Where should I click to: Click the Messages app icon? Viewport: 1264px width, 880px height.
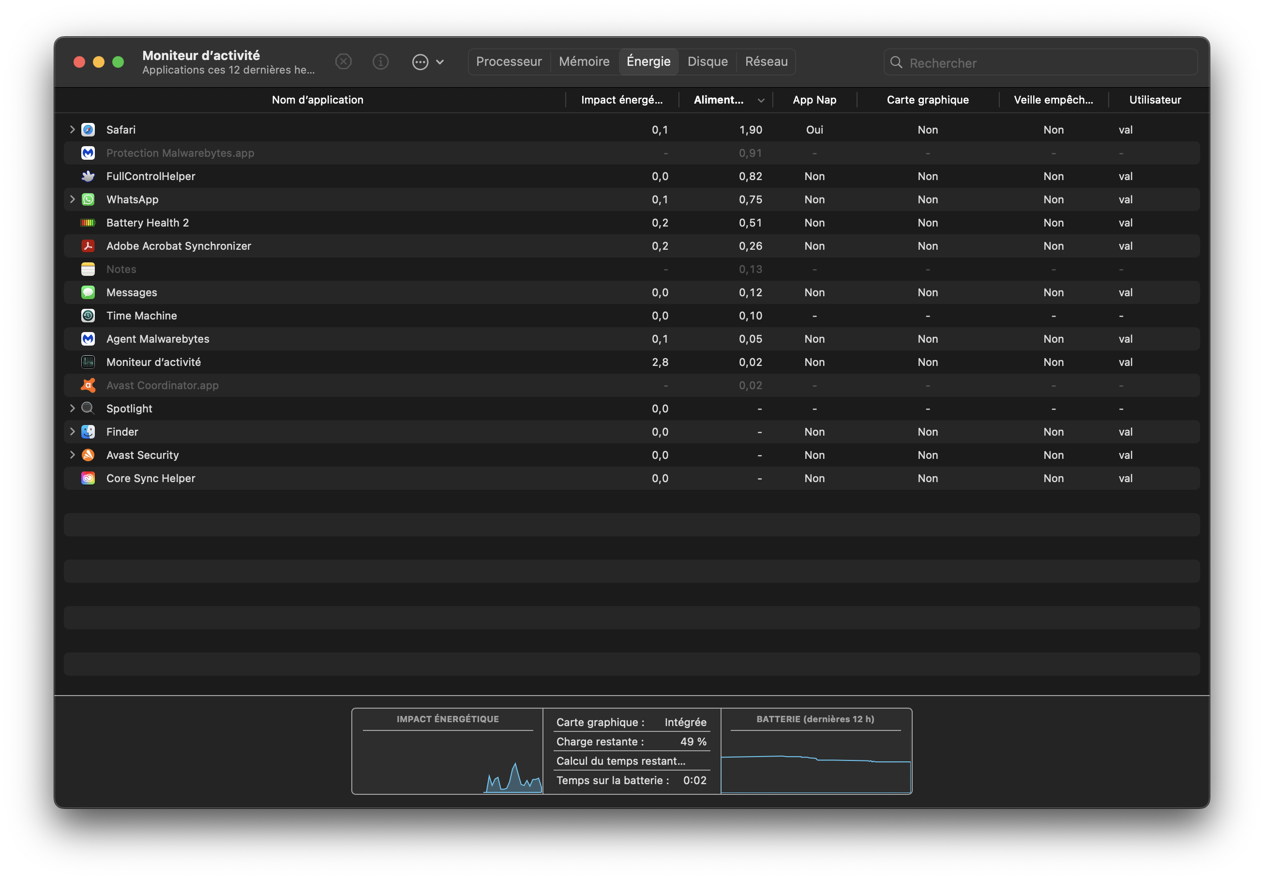click(88, 292)
